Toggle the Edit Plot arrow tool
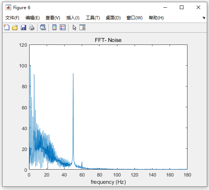 74,28
